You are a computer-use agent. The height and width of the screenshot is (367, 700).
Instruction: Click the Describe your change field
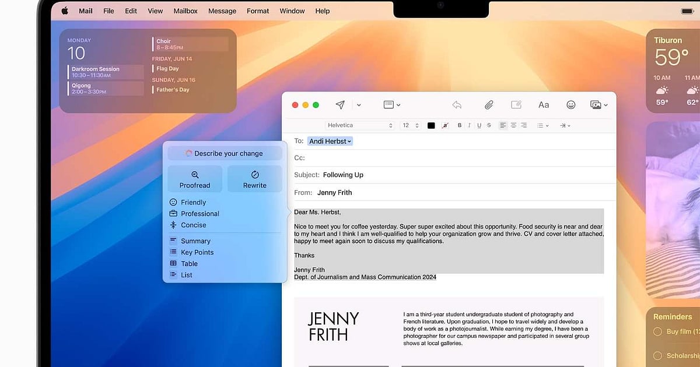(x=225, y=153)
